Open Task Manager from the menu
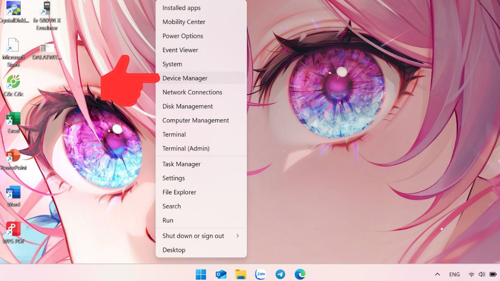This screenshot has height=281, width=500. point(201,164)
